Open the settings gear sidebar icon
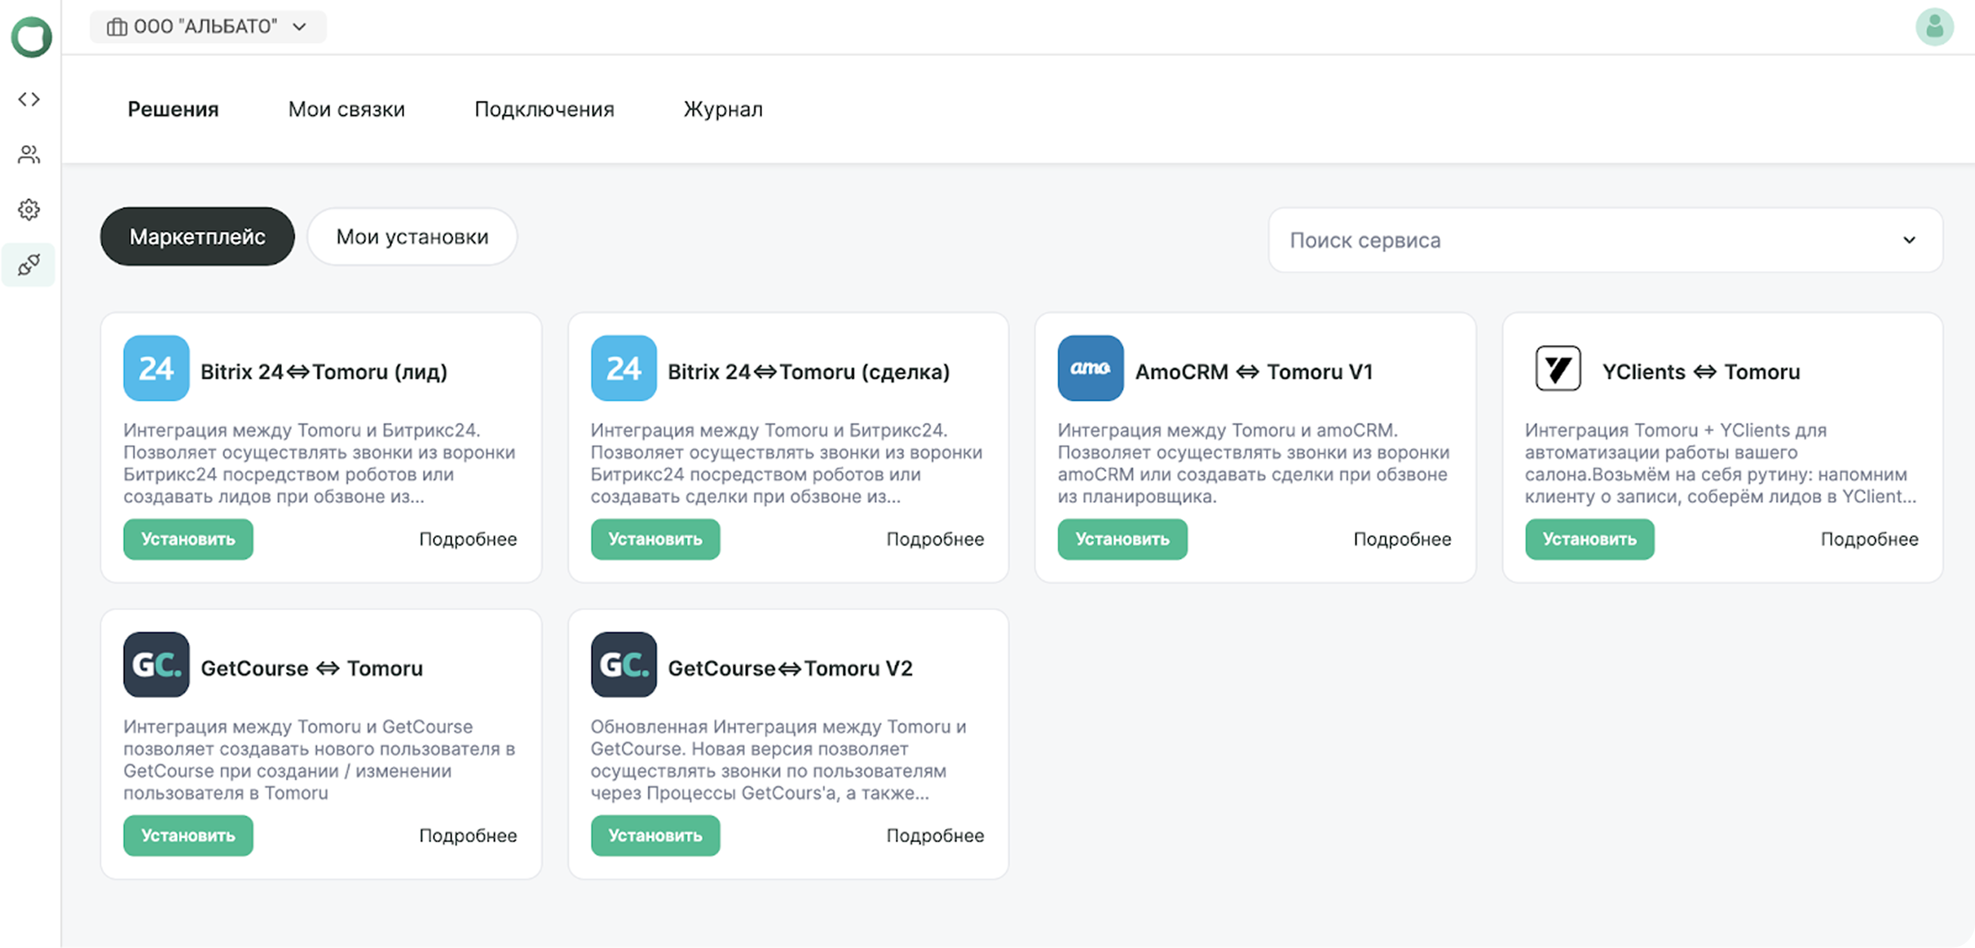Viewport: 1975px width, 948px height. [x=29, y=209]
